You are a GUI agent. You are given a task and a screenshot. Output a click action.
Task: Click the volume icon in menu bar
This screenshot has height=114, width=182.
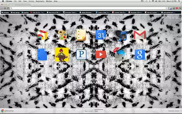[x=156, y=1]
